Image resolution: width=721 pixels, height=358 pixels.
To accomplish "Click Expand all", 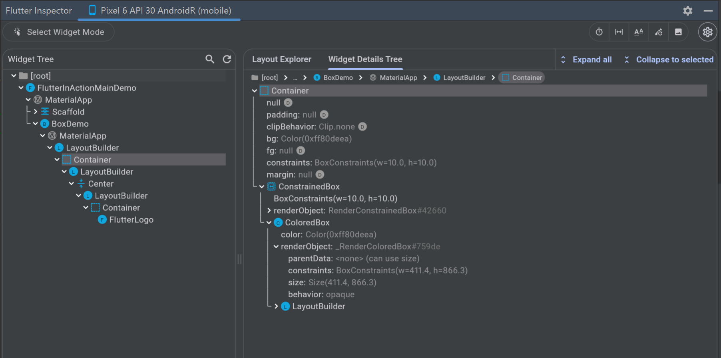I will (x=586, y=59).
